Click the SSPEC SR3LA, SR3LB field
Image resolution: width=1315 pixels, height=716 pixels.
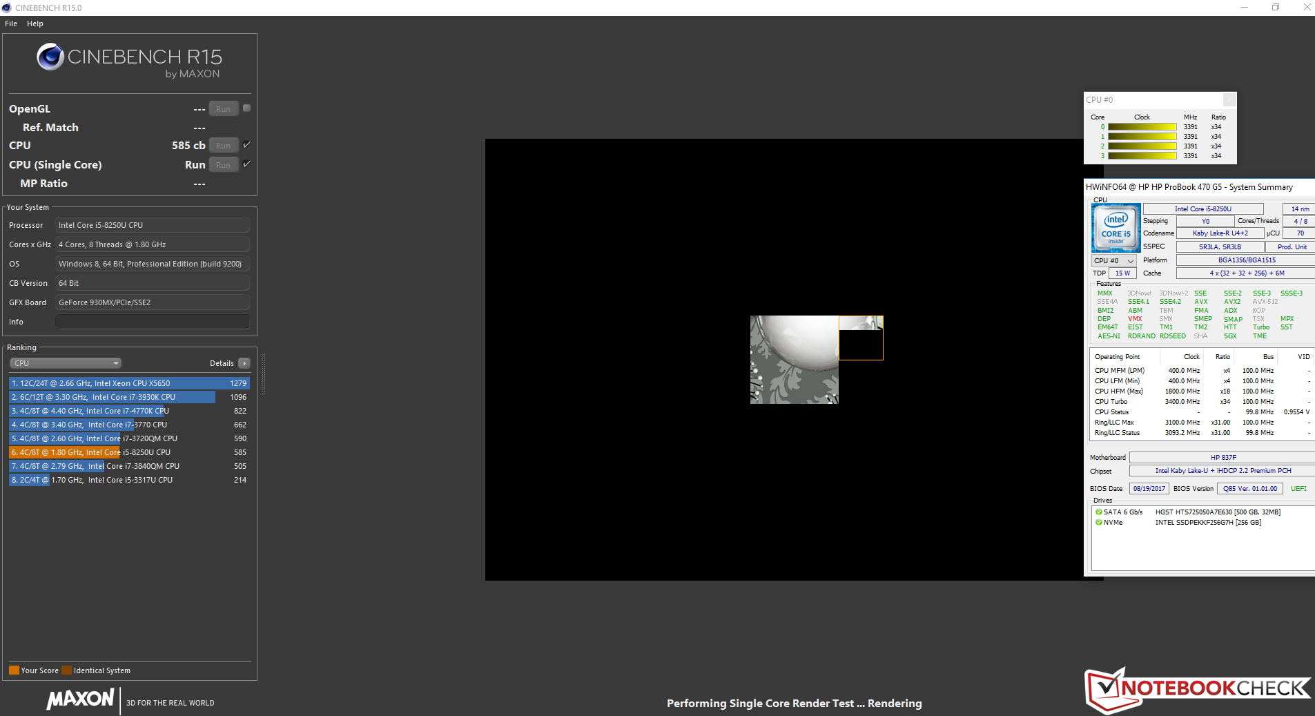1220,247
